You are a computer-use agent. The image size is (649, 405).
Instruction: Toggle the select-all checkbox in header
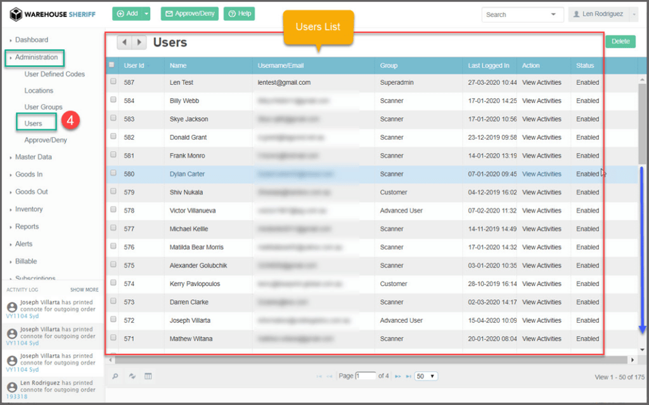coord(112,65)
